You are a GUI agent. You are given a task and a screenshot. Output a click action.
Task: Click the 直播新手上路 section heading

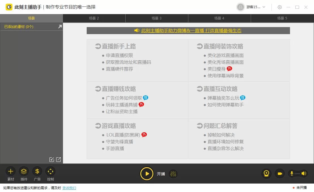(x=119, y=47)
